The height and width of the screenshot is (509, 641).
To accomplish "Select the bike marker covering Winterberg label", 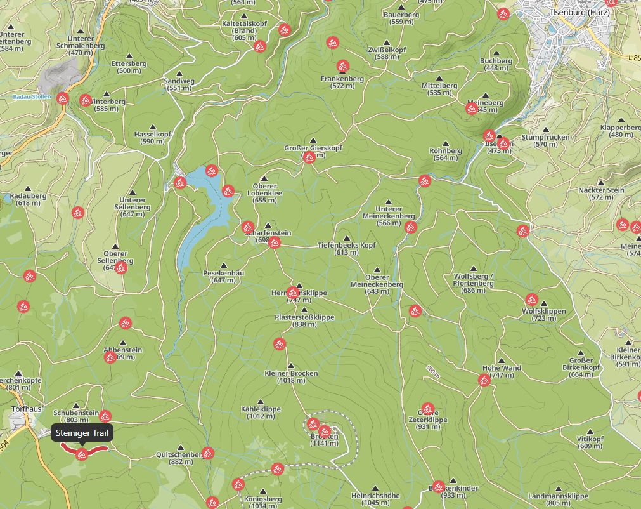I will click(86, 100).
